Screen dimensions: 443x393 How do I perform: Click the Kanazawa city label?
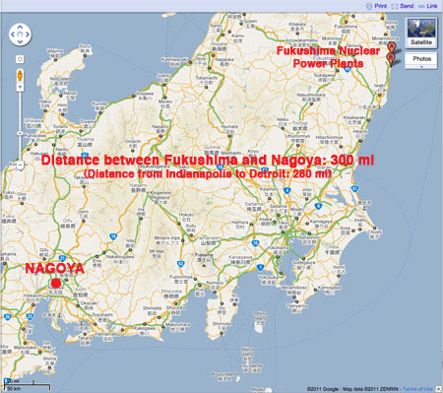coord(35,138)
